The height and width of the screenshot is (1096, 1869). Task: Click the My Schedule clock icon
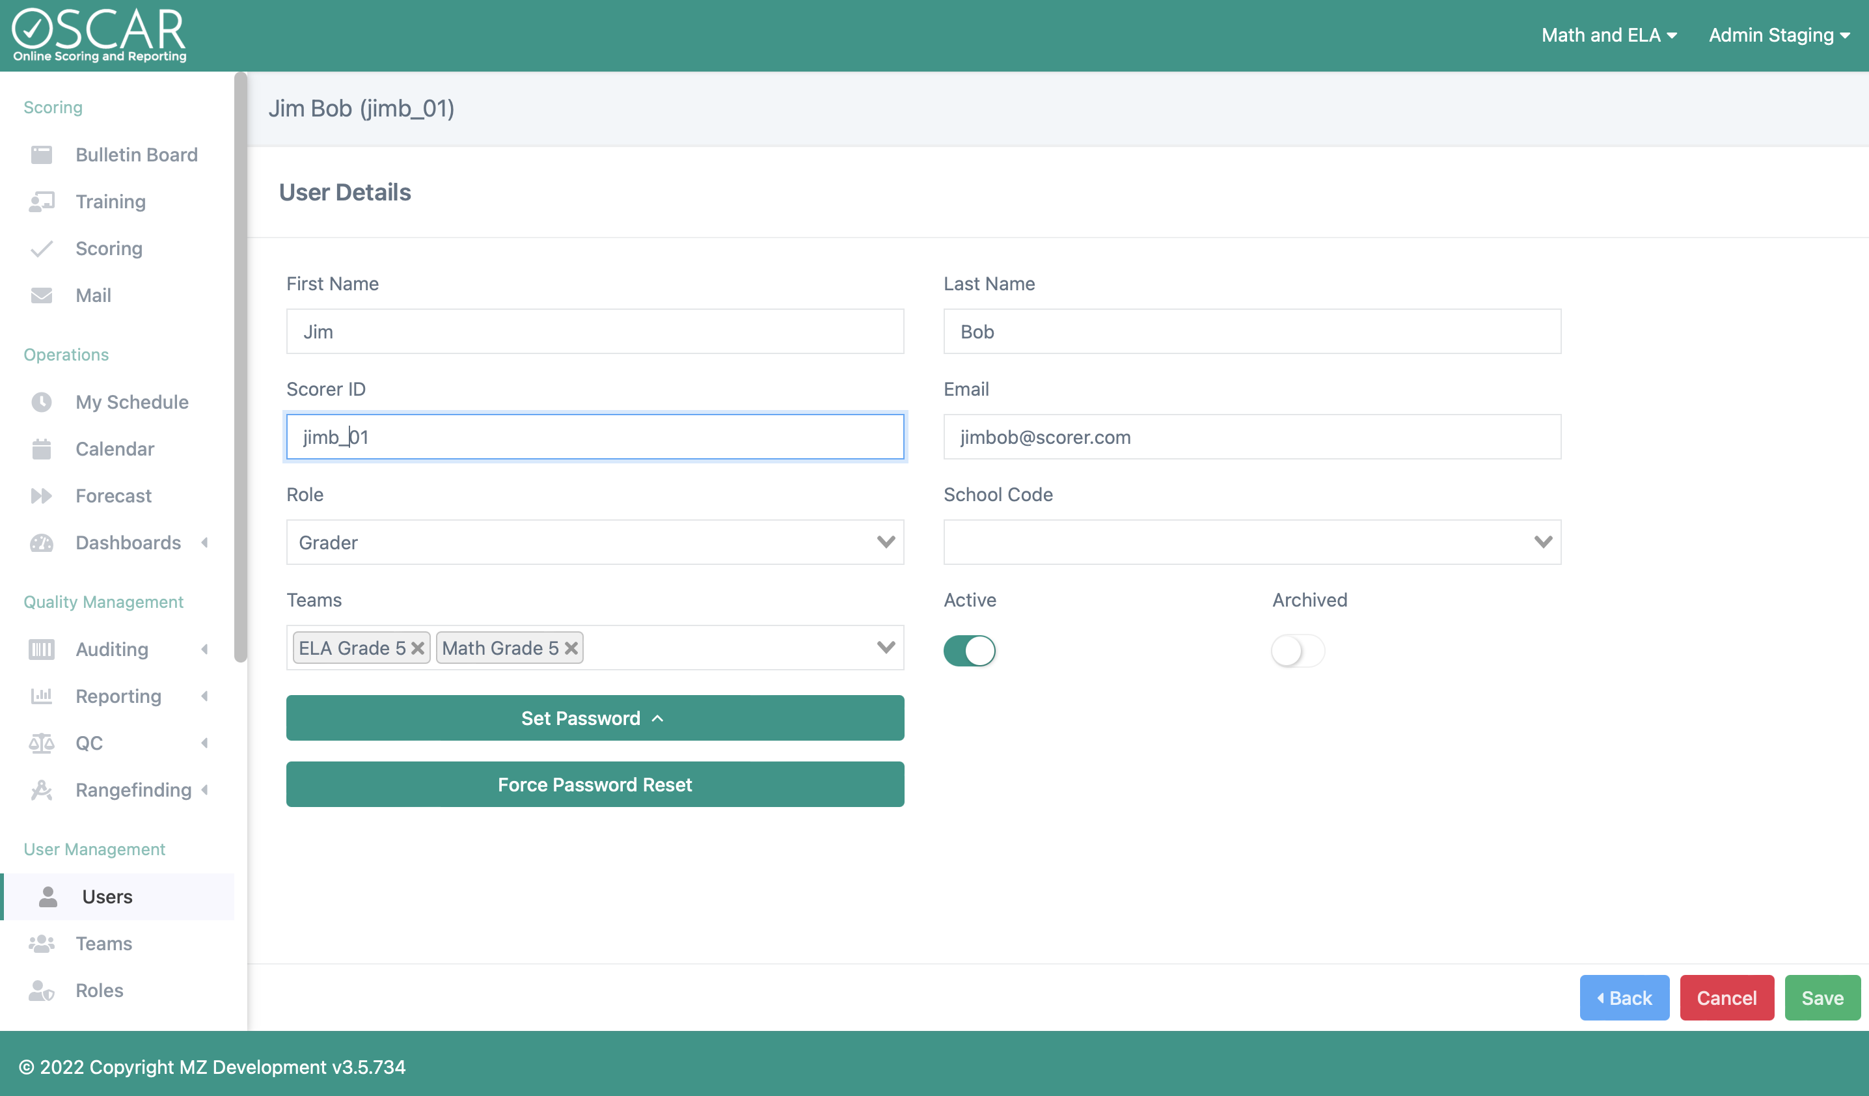coord(42,402)
